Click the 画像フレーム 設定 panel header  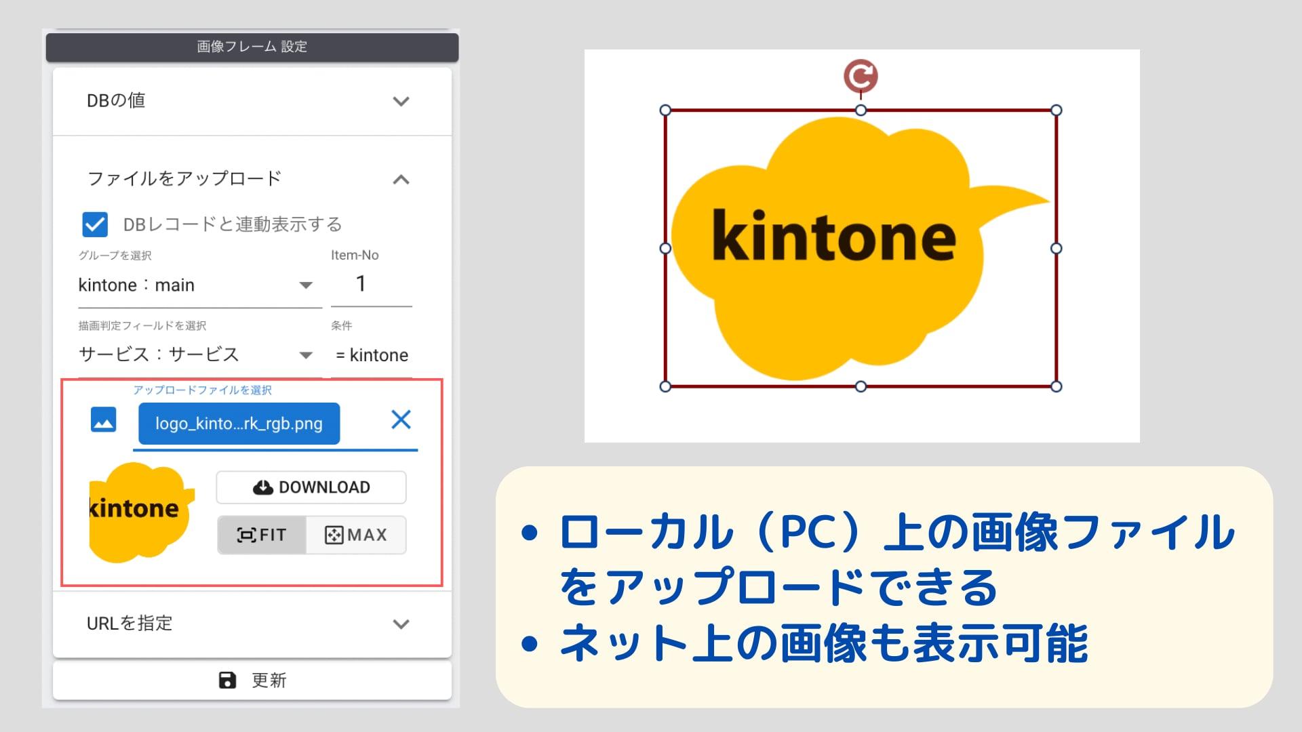[252, 47]
